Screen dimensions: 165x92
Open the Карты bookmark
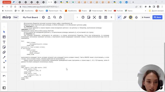point(129,11)
